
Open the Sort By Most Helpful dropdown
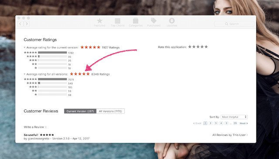click(x=234, y=117)
